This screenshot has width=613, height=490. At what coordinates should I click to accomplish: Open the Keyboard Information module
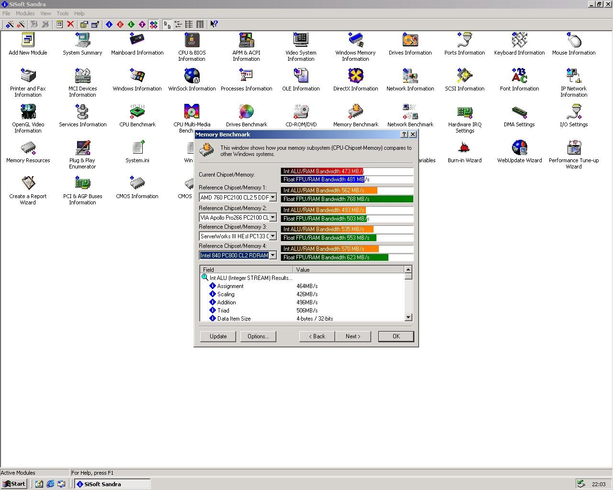(x=520, y=44)
